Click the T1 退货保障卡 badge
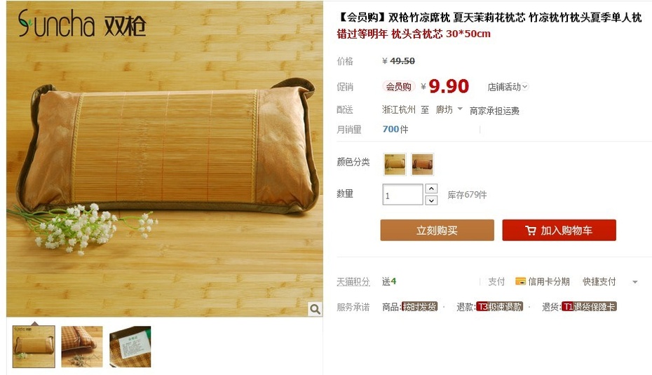The height and width of the screenshot is (375, 652). pos(589,307)
